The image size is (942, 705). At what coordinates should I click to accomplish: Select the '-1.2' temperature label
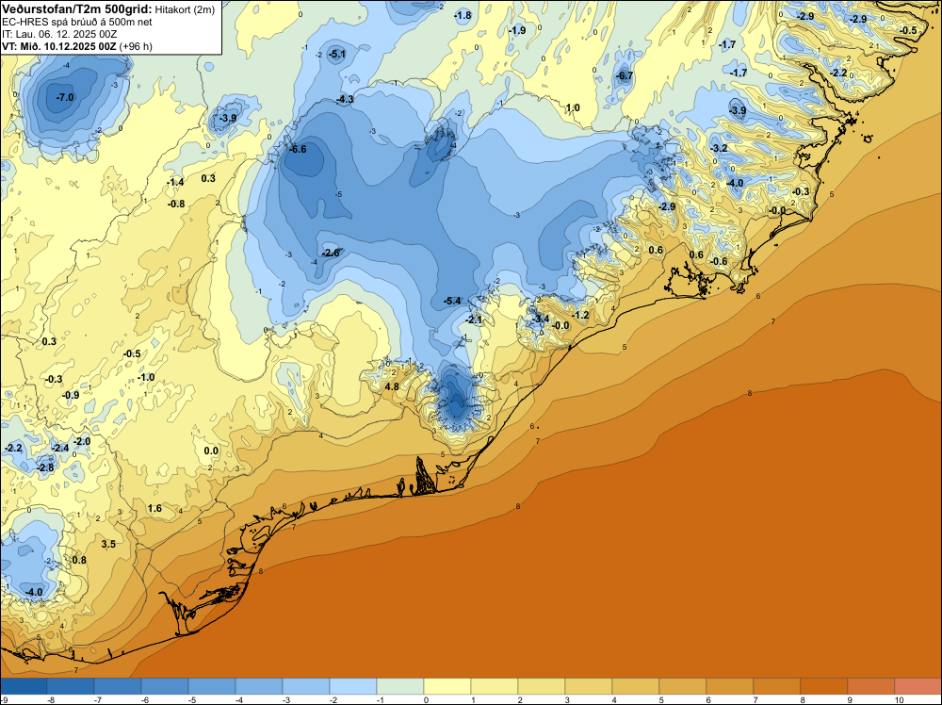580,315
